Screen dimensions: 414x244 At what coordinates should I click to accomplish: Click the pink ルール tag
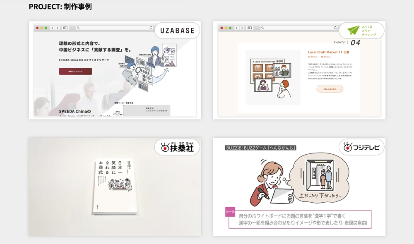point(230,212)
